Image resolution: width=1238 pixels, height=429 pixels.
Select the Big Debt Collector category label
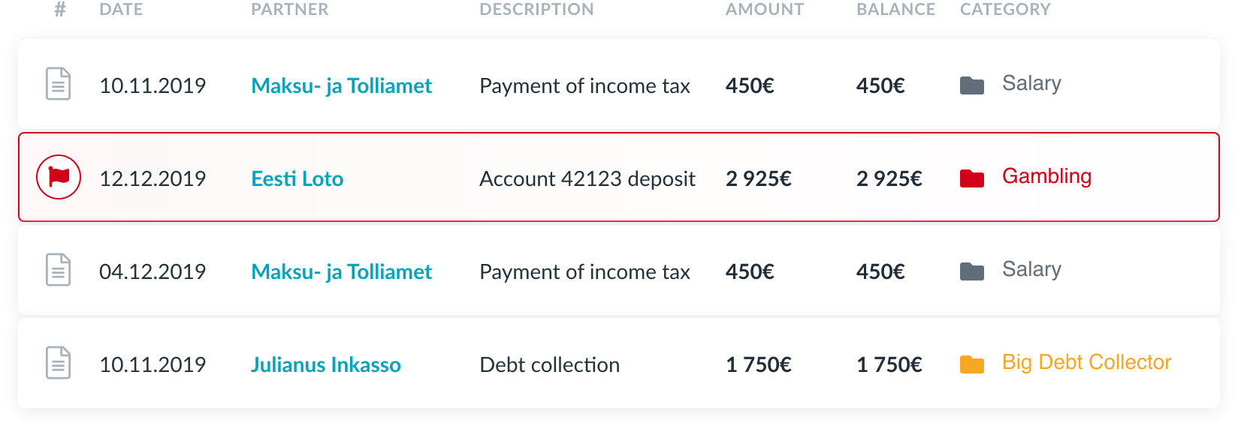tap(1086, 362)
